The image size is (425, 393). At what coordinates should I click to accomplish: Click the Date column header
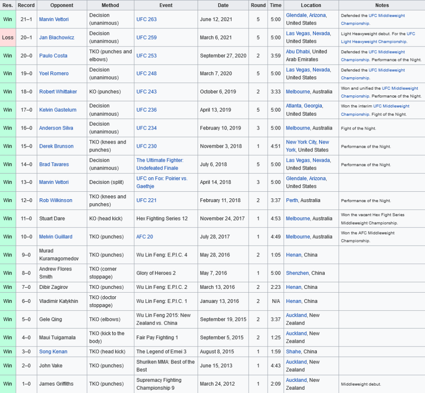223,5
